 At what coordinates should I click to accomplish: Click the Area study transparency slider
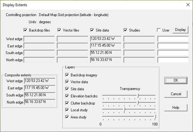tap(156, 117)
